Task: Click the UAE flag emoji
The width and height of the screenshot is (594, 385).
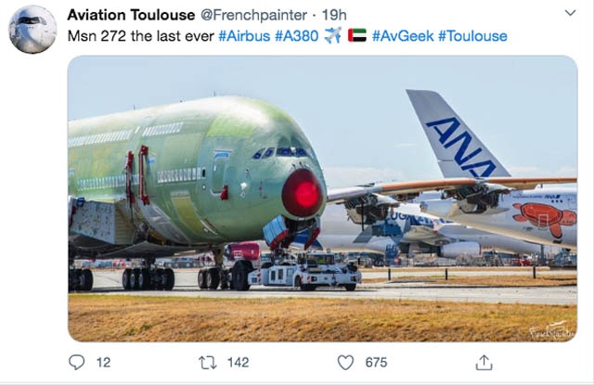Action: 356,36
